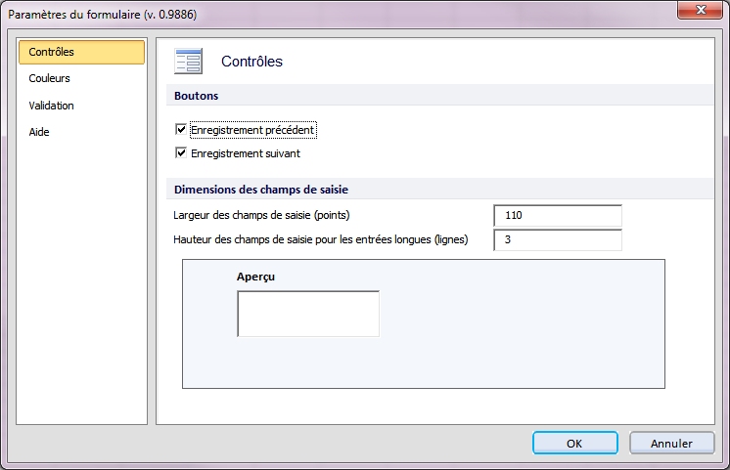Open the Couleurs settings section
The height and width of the screenshot is (470, 730).
point(49,78)
